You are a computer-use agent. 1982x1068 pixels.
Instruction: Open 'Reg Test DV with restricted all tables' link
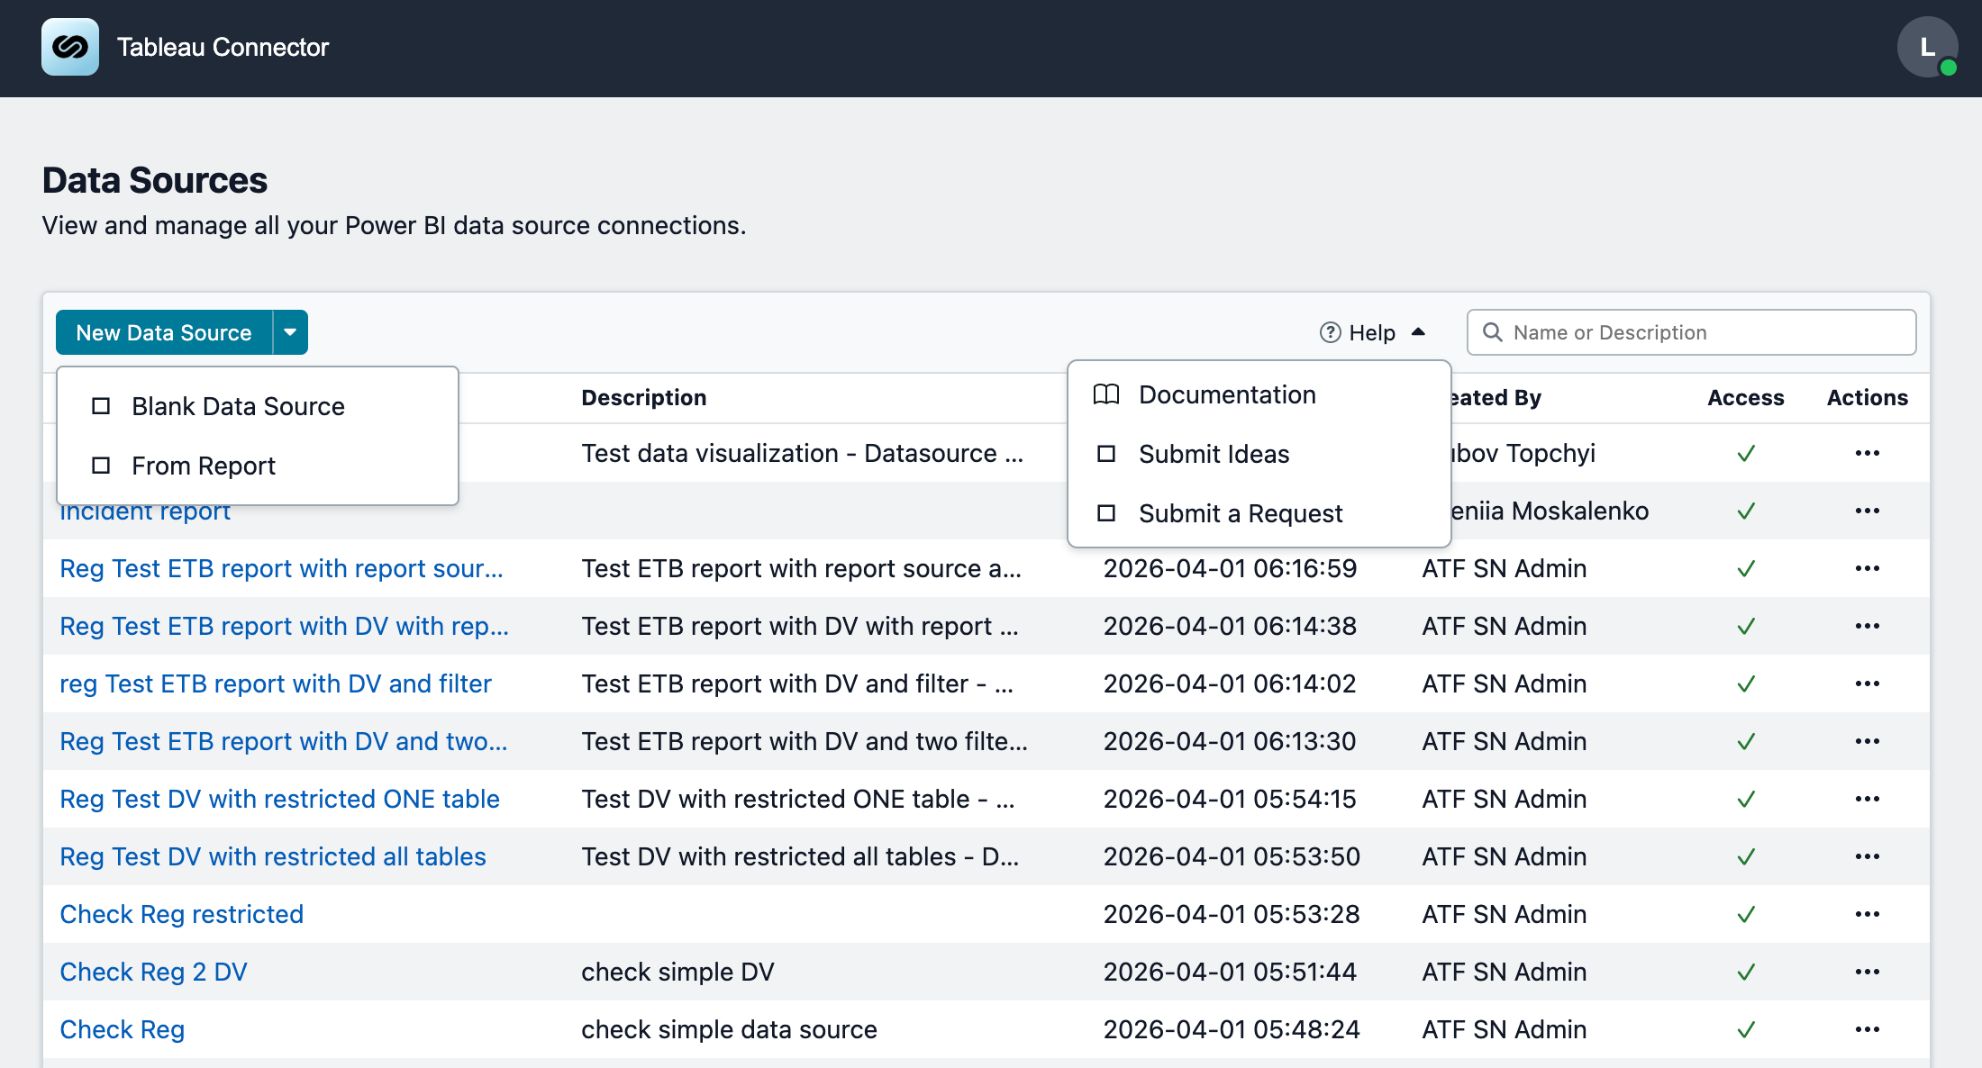(x=273, y=856)
